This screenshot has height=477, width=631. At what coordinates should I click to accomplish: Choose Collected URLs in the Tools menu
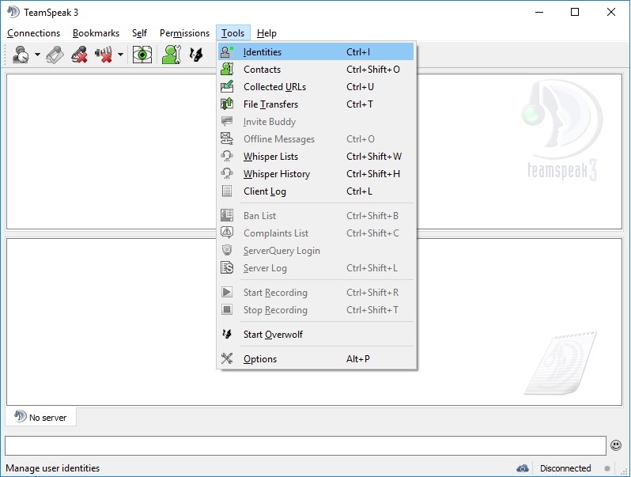pos(274,87)
